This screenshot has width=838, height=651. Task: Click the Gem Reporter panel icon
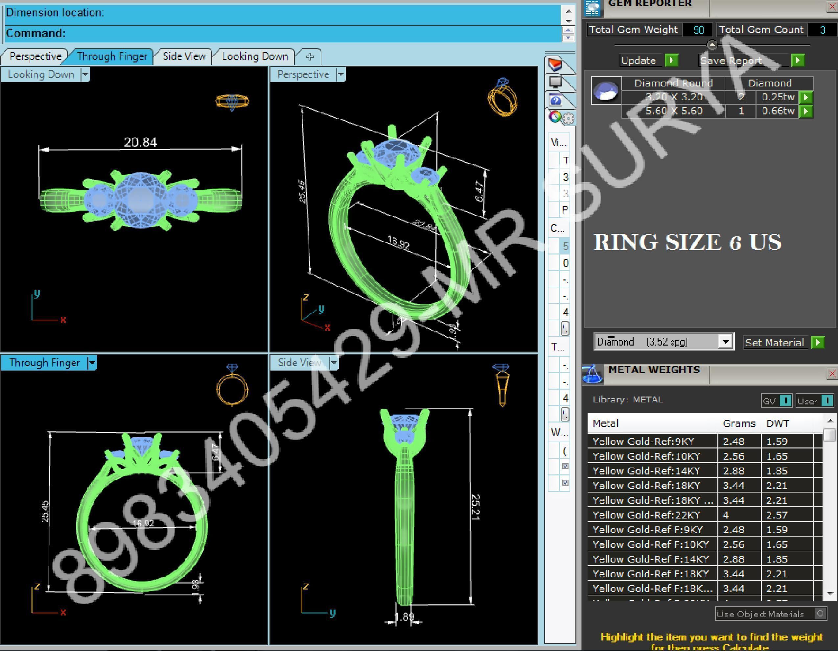pyautogui.click(x=593, y=9)
